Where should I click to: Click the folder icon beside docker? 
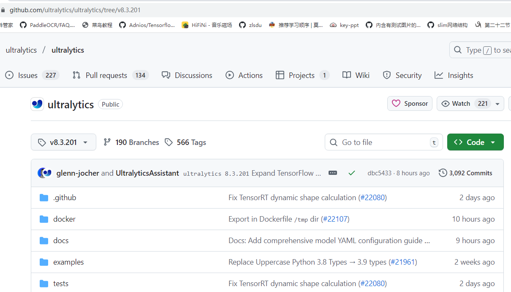pyautogui.click(x=44, y=219)
